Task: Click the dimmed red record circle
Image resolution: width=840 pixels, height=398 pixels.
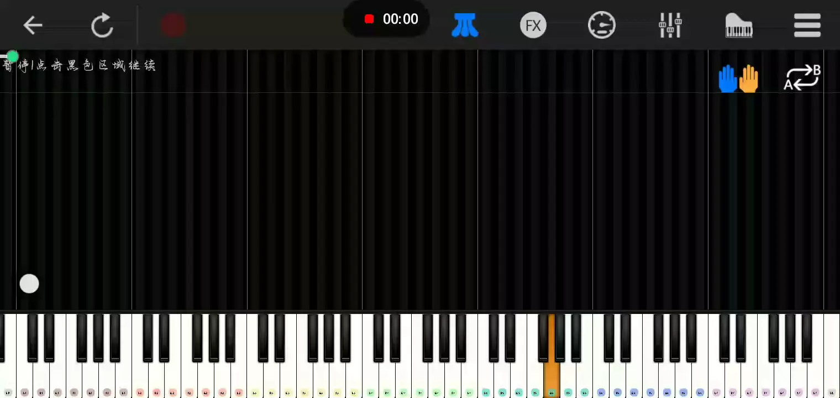Action: (x=172, y=25)
